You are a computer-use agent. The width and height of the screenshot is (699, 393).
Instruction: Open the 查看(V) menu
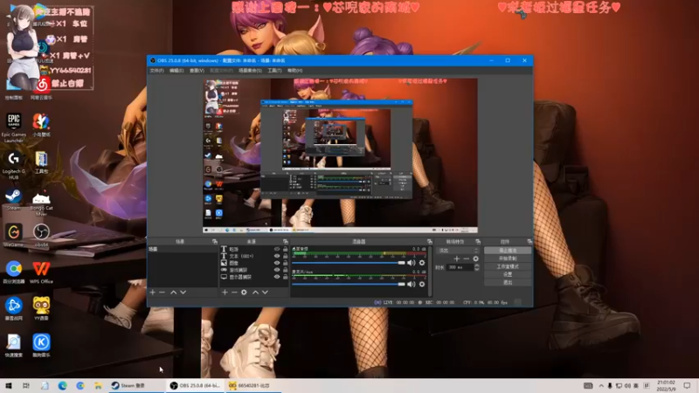point(197,71)
